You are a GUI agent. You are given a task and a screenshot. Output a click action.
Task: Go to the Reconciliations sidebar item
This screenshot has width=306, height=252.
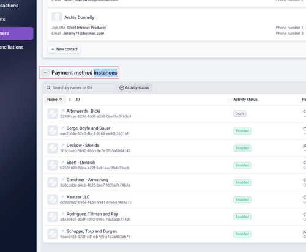12,47
